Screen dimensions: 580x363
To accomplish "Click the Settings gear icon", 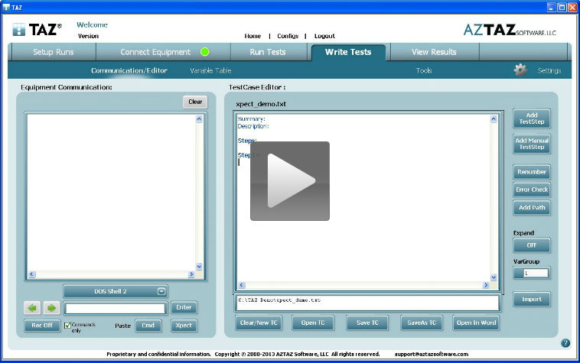I will [520, 70].
